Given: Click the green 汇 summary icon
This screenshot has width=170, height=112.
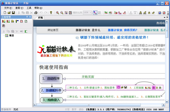Looking at the screenshot, I should [26, 32].
